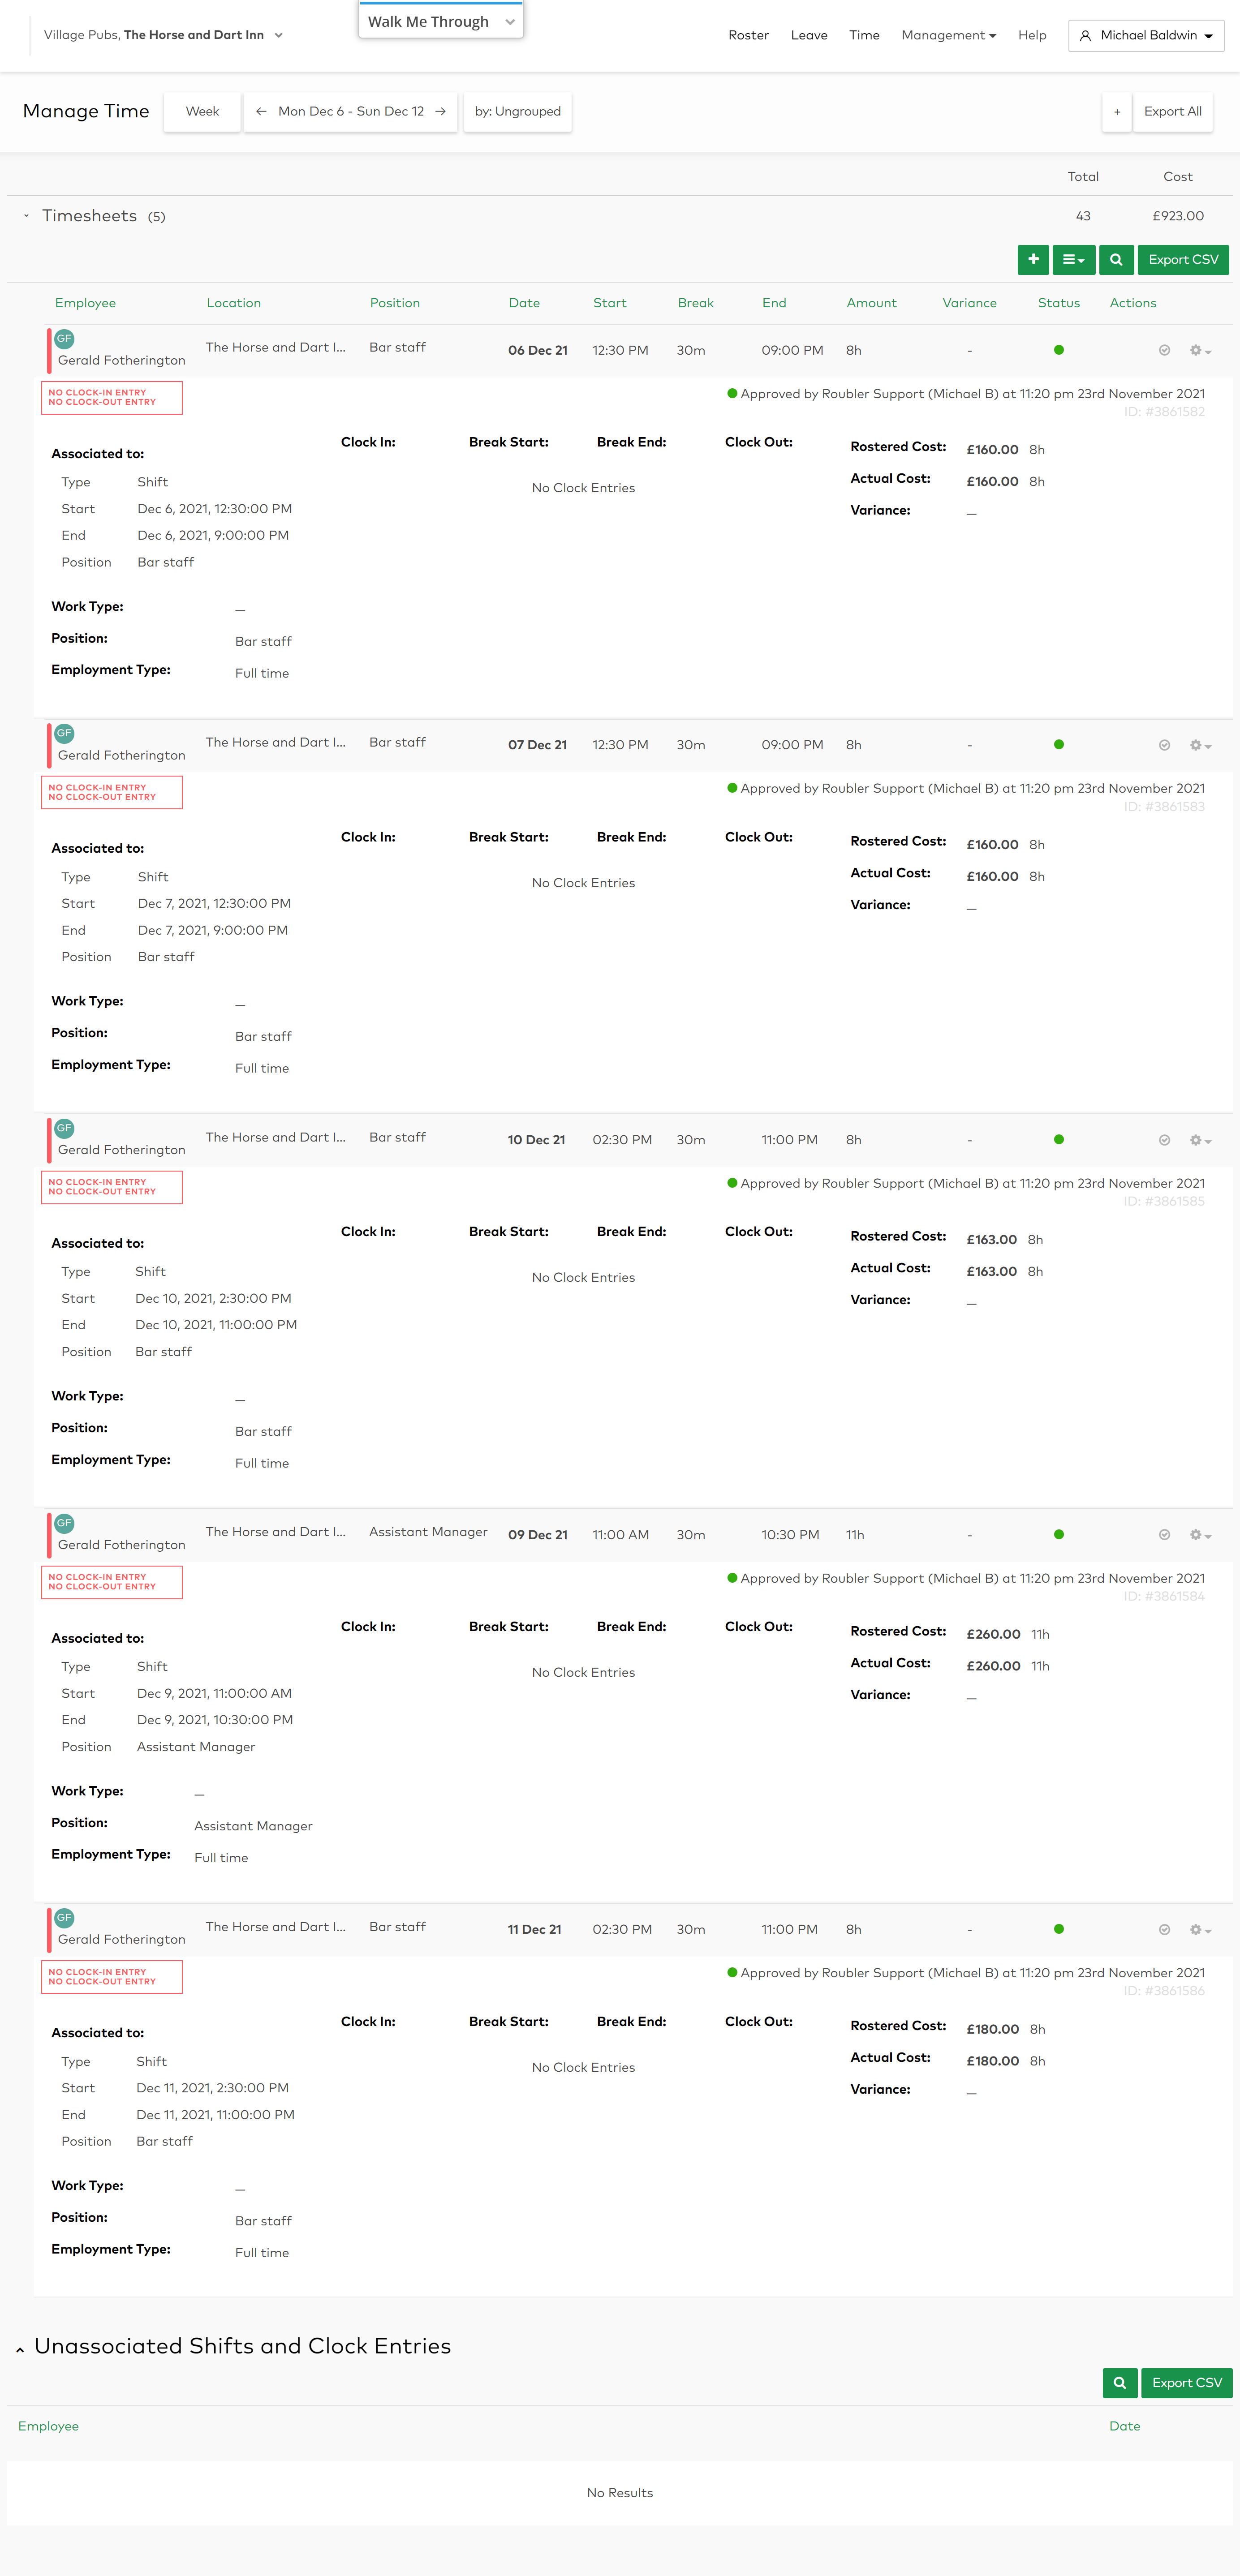Click GF avatar on 10 Dec 21 row
Image resolution: width=1240 pixels, height=2576 pixels.
point(64,1129)
